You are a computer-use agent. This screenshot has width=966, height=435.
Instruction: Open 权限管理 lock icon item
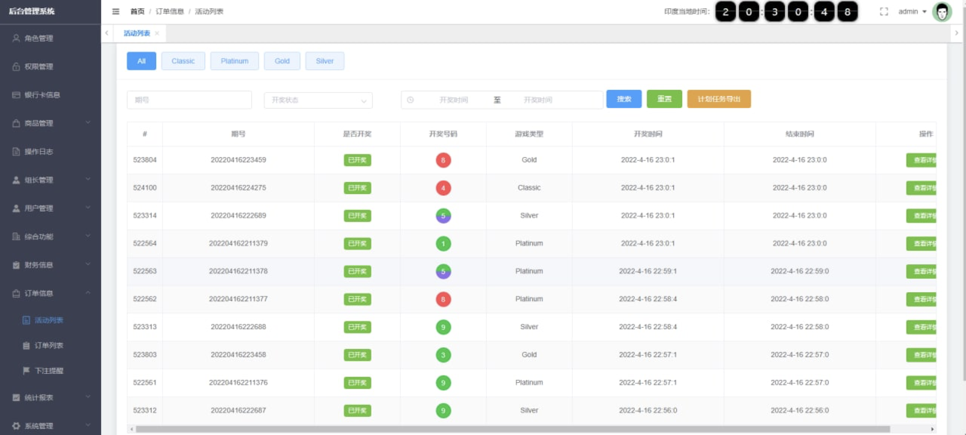[38, 66]
